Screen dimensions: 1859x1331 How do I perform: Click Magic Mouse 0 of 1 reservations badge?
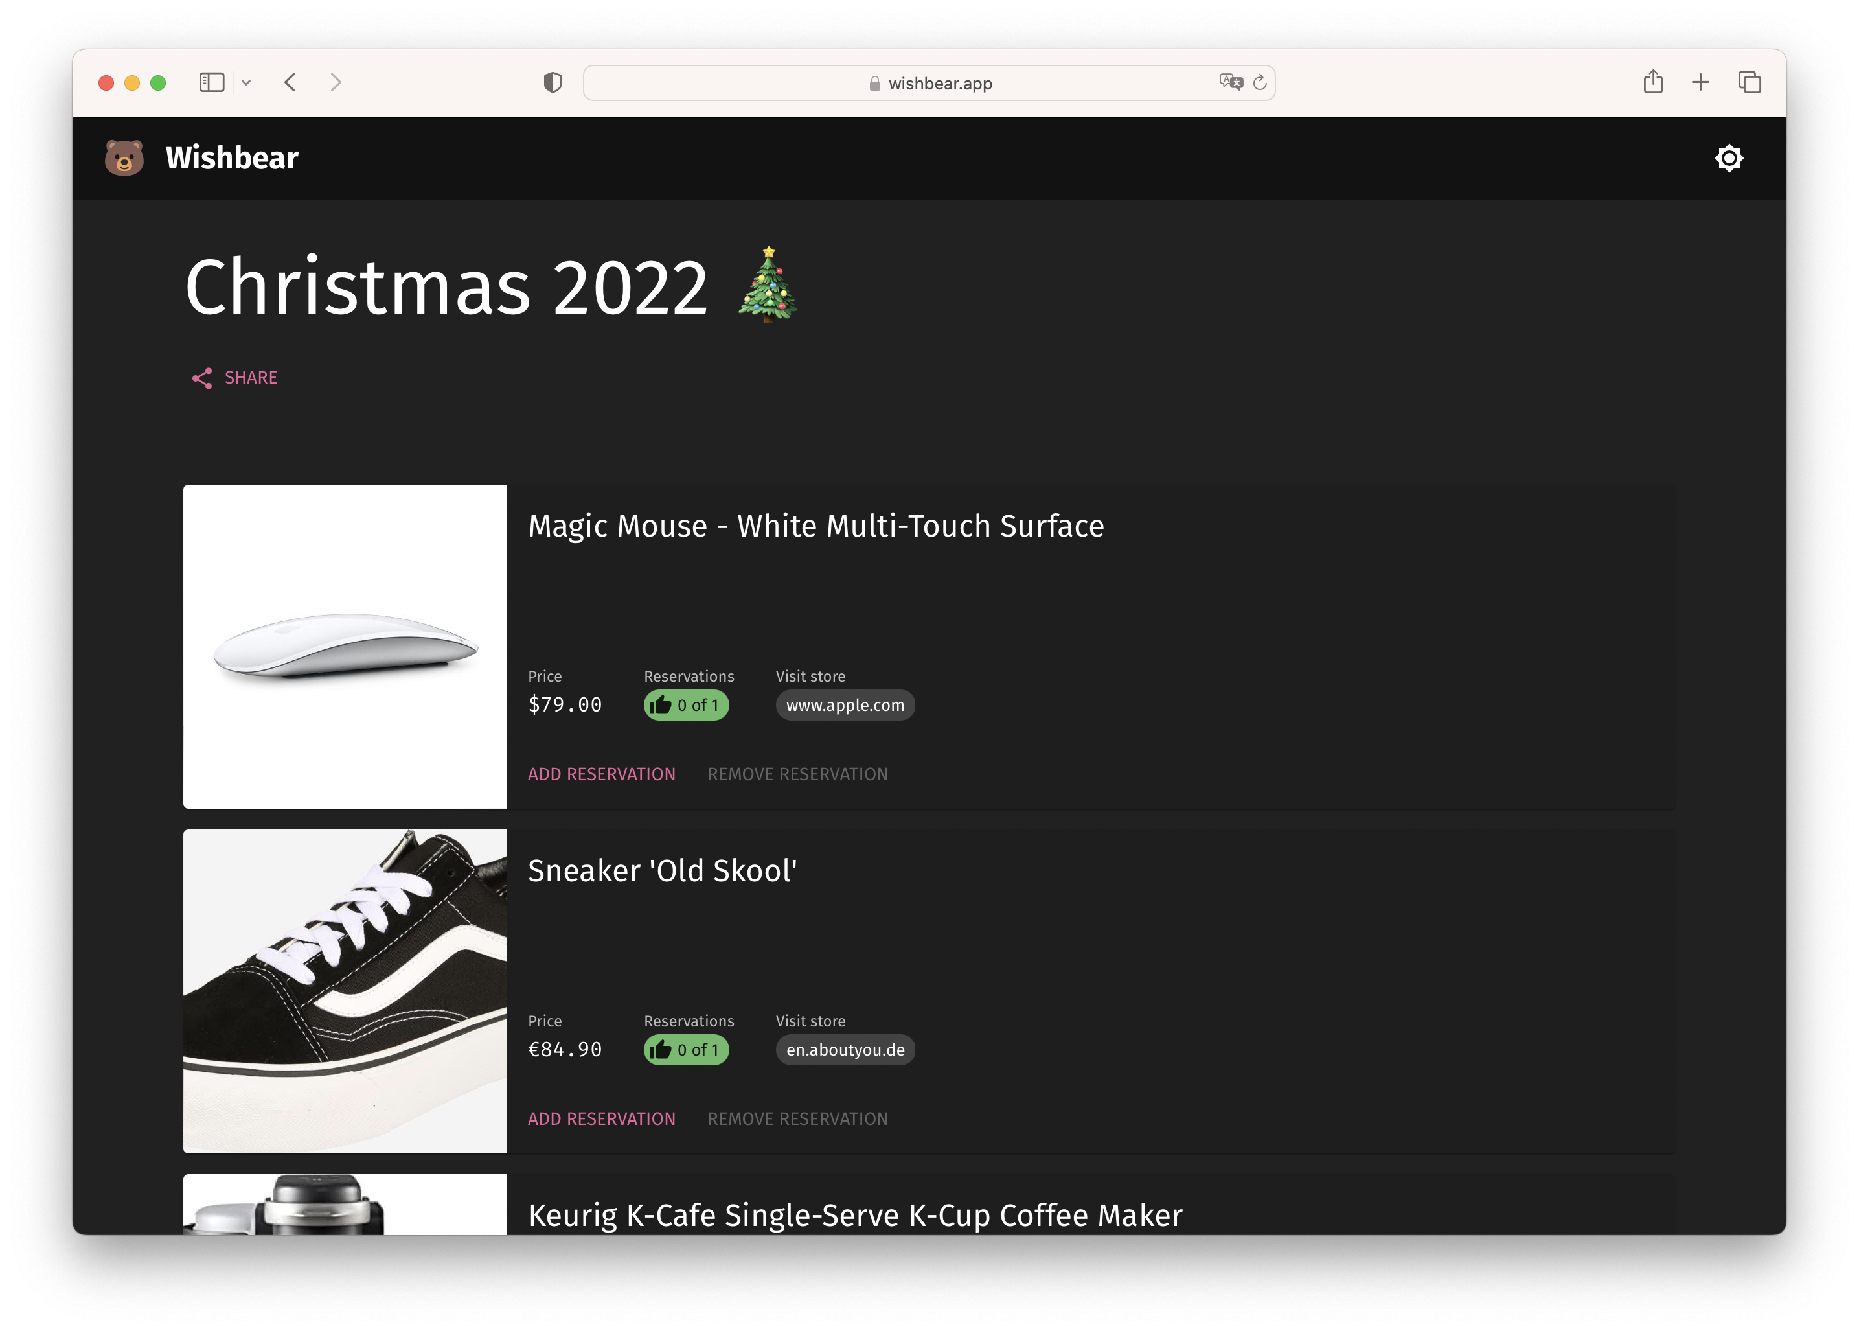(x=686, y=705)
